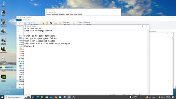
Task: Open the Notepad File menu
Action: [25, 28]
